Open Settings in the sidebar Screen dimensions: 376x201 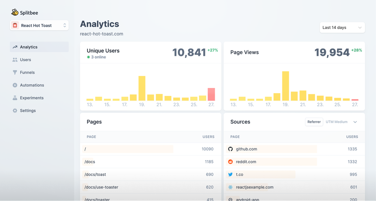coord(39,110)
